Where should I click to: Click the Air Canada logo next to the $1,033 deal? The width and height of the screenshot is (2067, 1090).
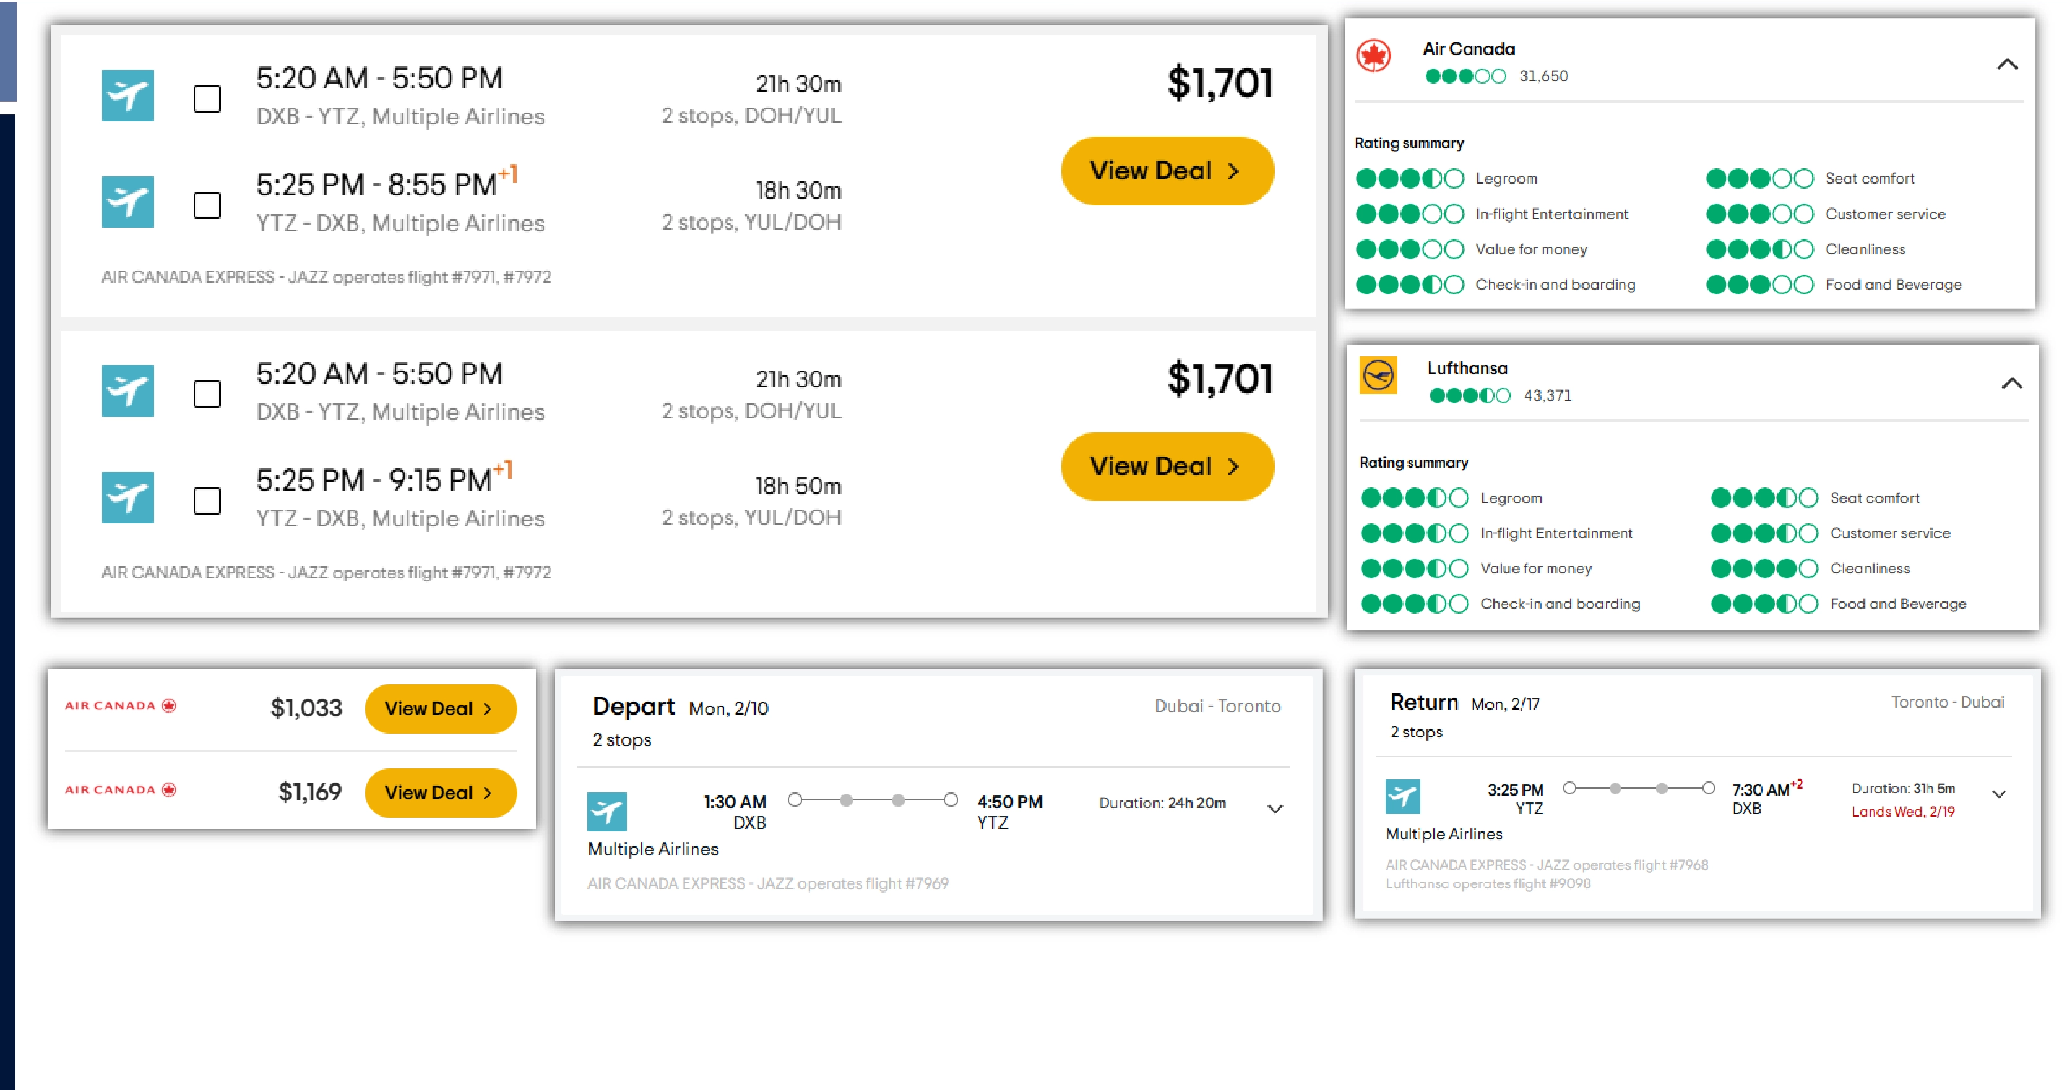pos(119,706)
